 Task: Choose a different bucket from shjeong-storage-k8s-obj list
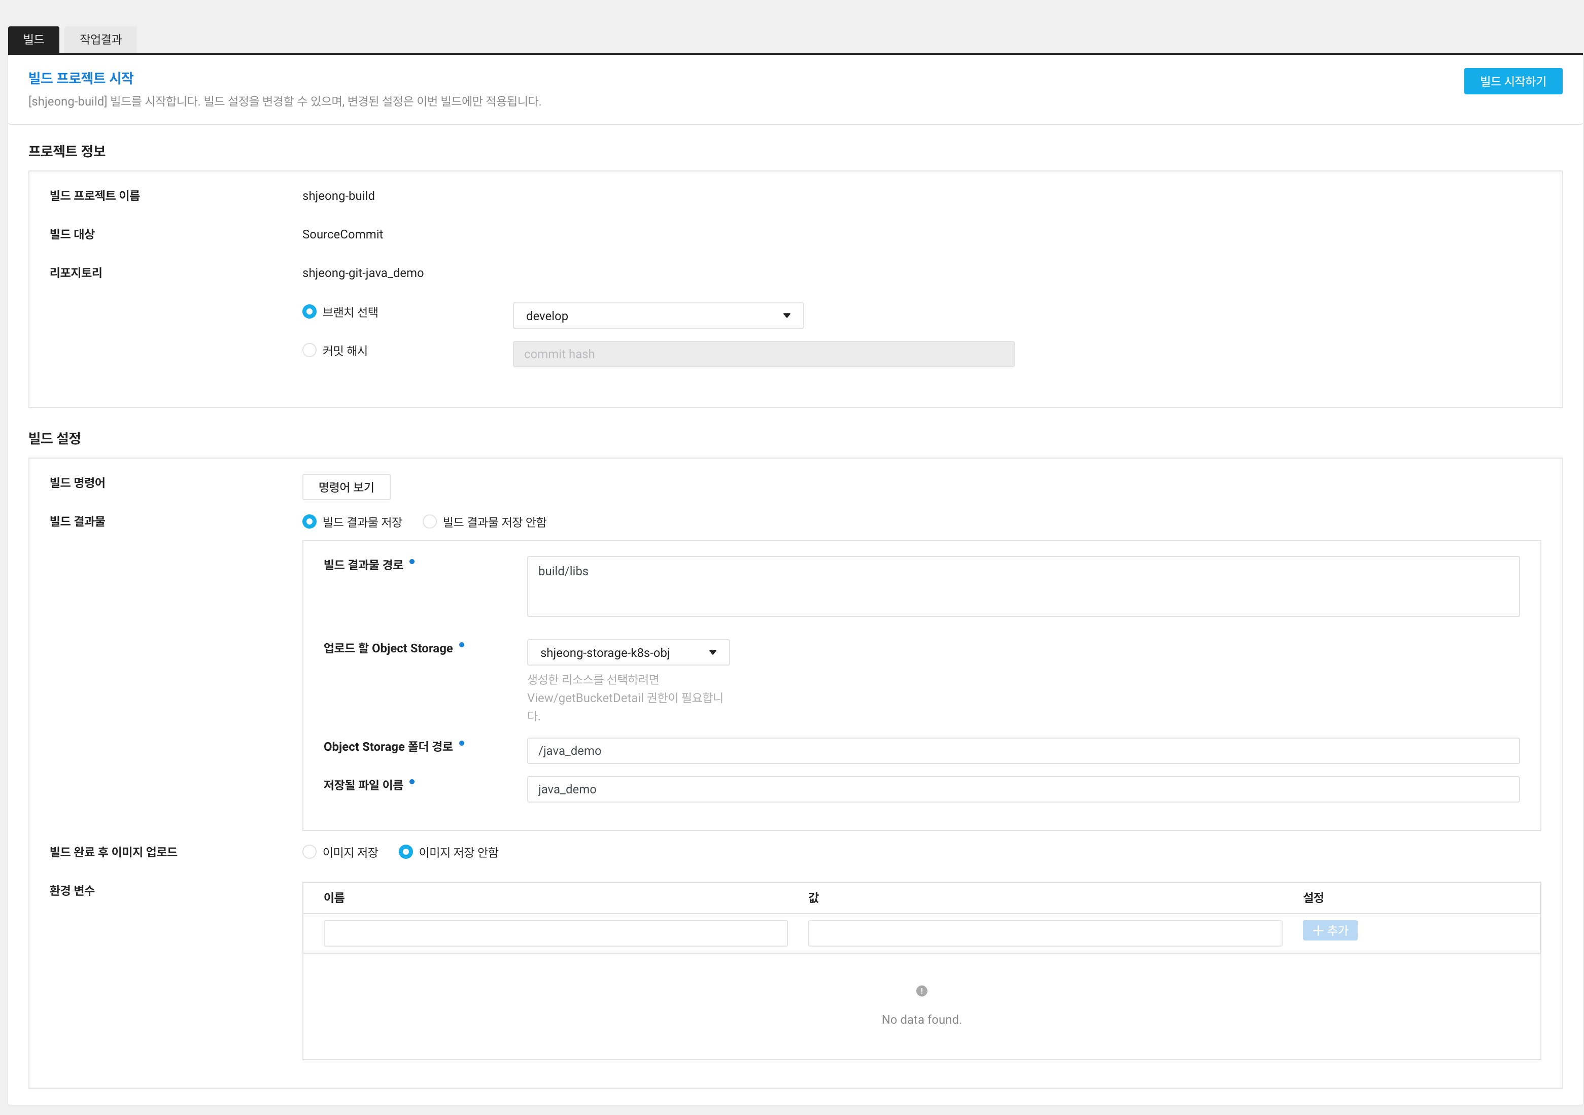627,652
